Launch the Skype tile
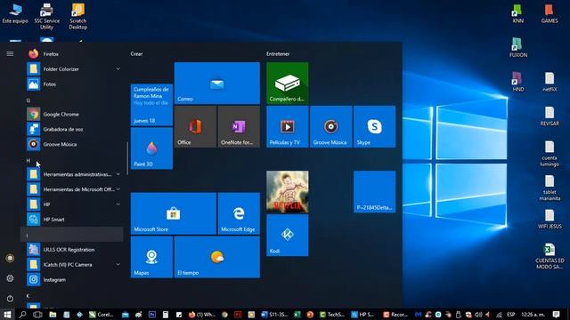The width and height of the screenshot is (570, 320). (375, 126)
